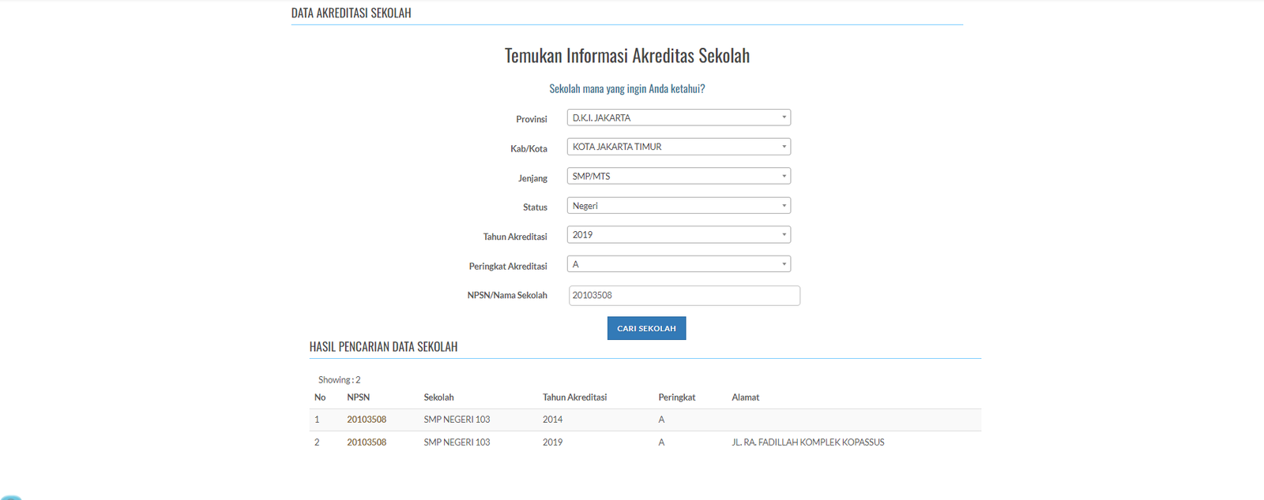Click the floating round icon at bottom-left corner

(11, 496)
